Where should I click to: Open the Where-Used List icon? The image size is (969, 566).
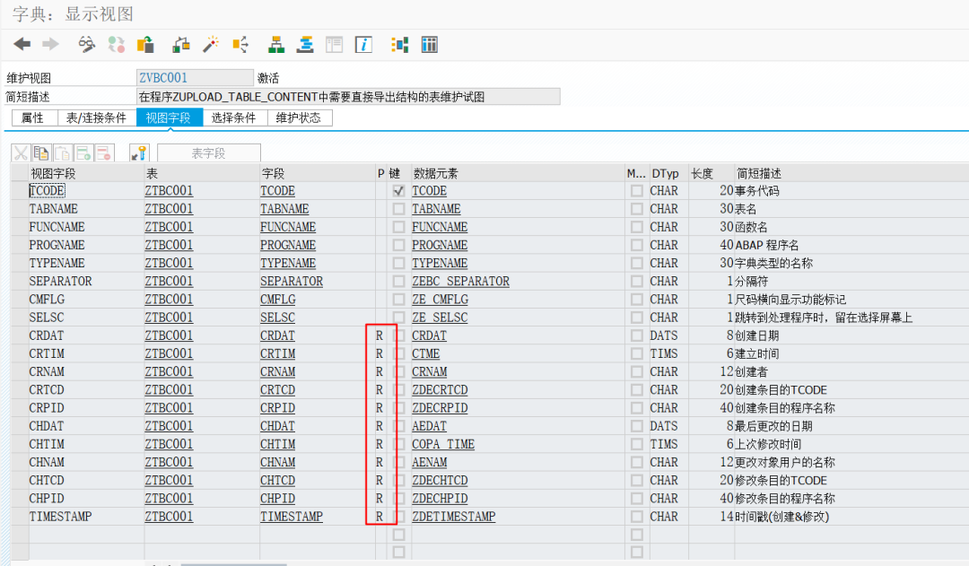click(240, 45)
